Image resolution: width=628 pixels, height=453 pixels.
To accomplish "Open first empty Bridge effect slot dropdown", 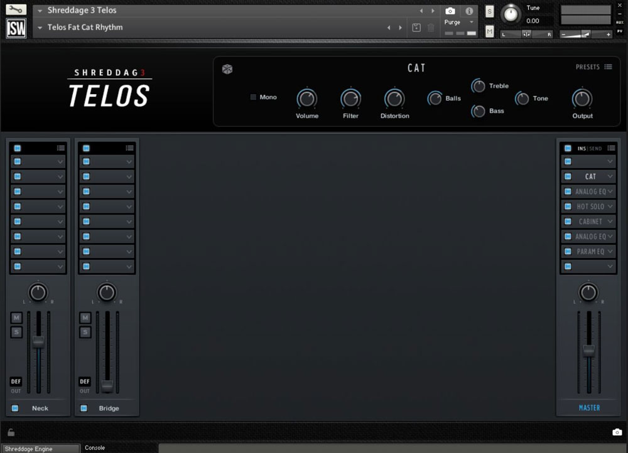I will (x=129, y=162).
